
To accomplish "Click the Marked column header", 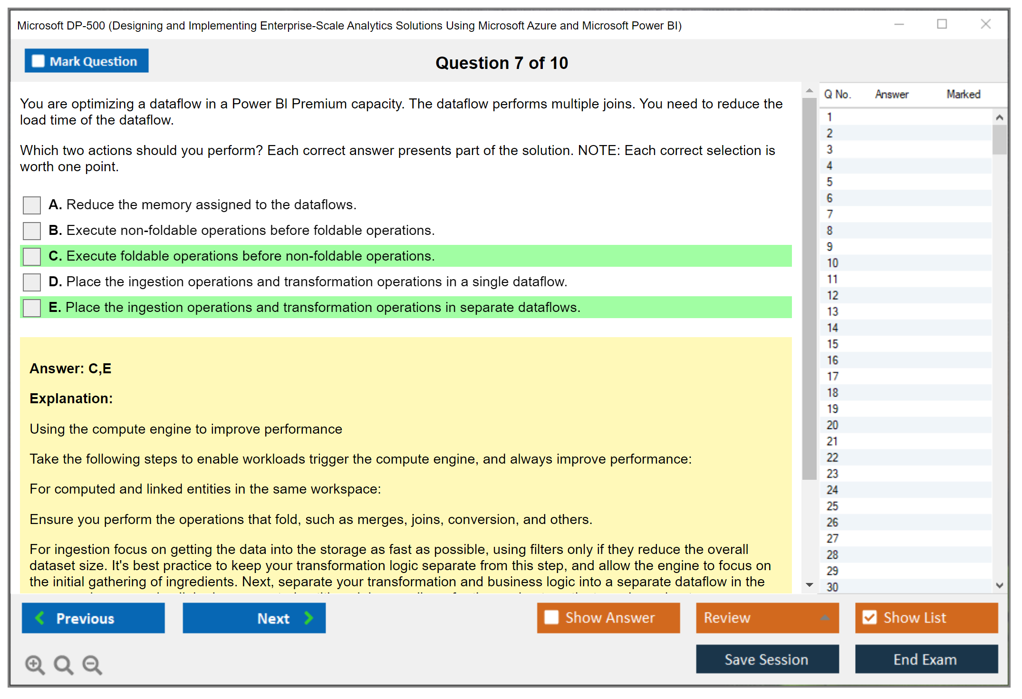I will tap(963, 94).
